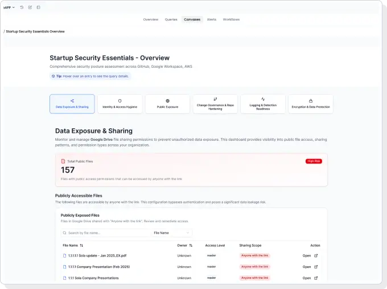
Task: Click the Search by file name field
Action: coord(106,233)
